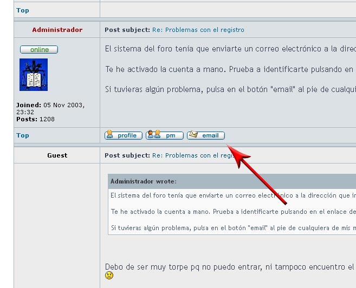Click the Posts: 1208 count
This screenshot has width=356, height=288.
click(35, 119)
